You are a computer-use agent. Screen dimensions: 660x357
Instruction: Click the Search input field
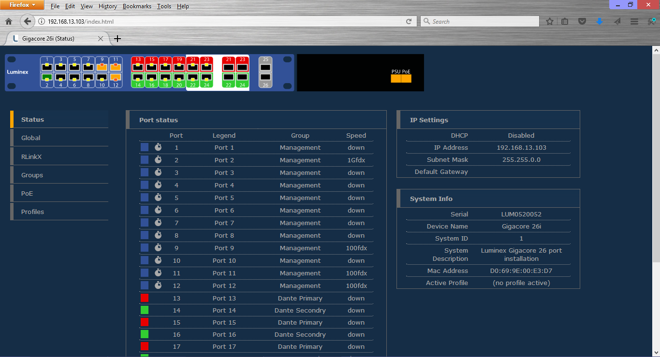pos(480,21)
